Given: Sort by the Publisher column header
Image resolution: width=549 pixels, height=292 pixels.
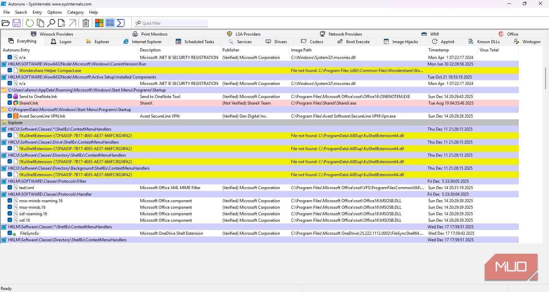Looking at the screenshot, I should (x=255, y=50).
